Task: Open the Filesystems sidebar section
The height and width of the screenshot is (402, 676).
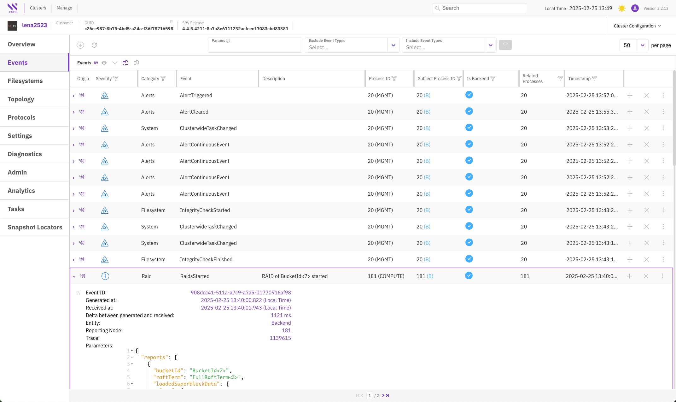Action: point(25,81)
